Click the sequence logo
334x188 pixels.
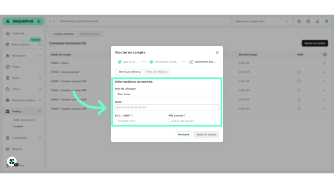click(23, 21)
